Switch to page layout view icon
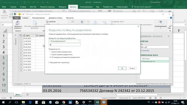 (156, 98)
